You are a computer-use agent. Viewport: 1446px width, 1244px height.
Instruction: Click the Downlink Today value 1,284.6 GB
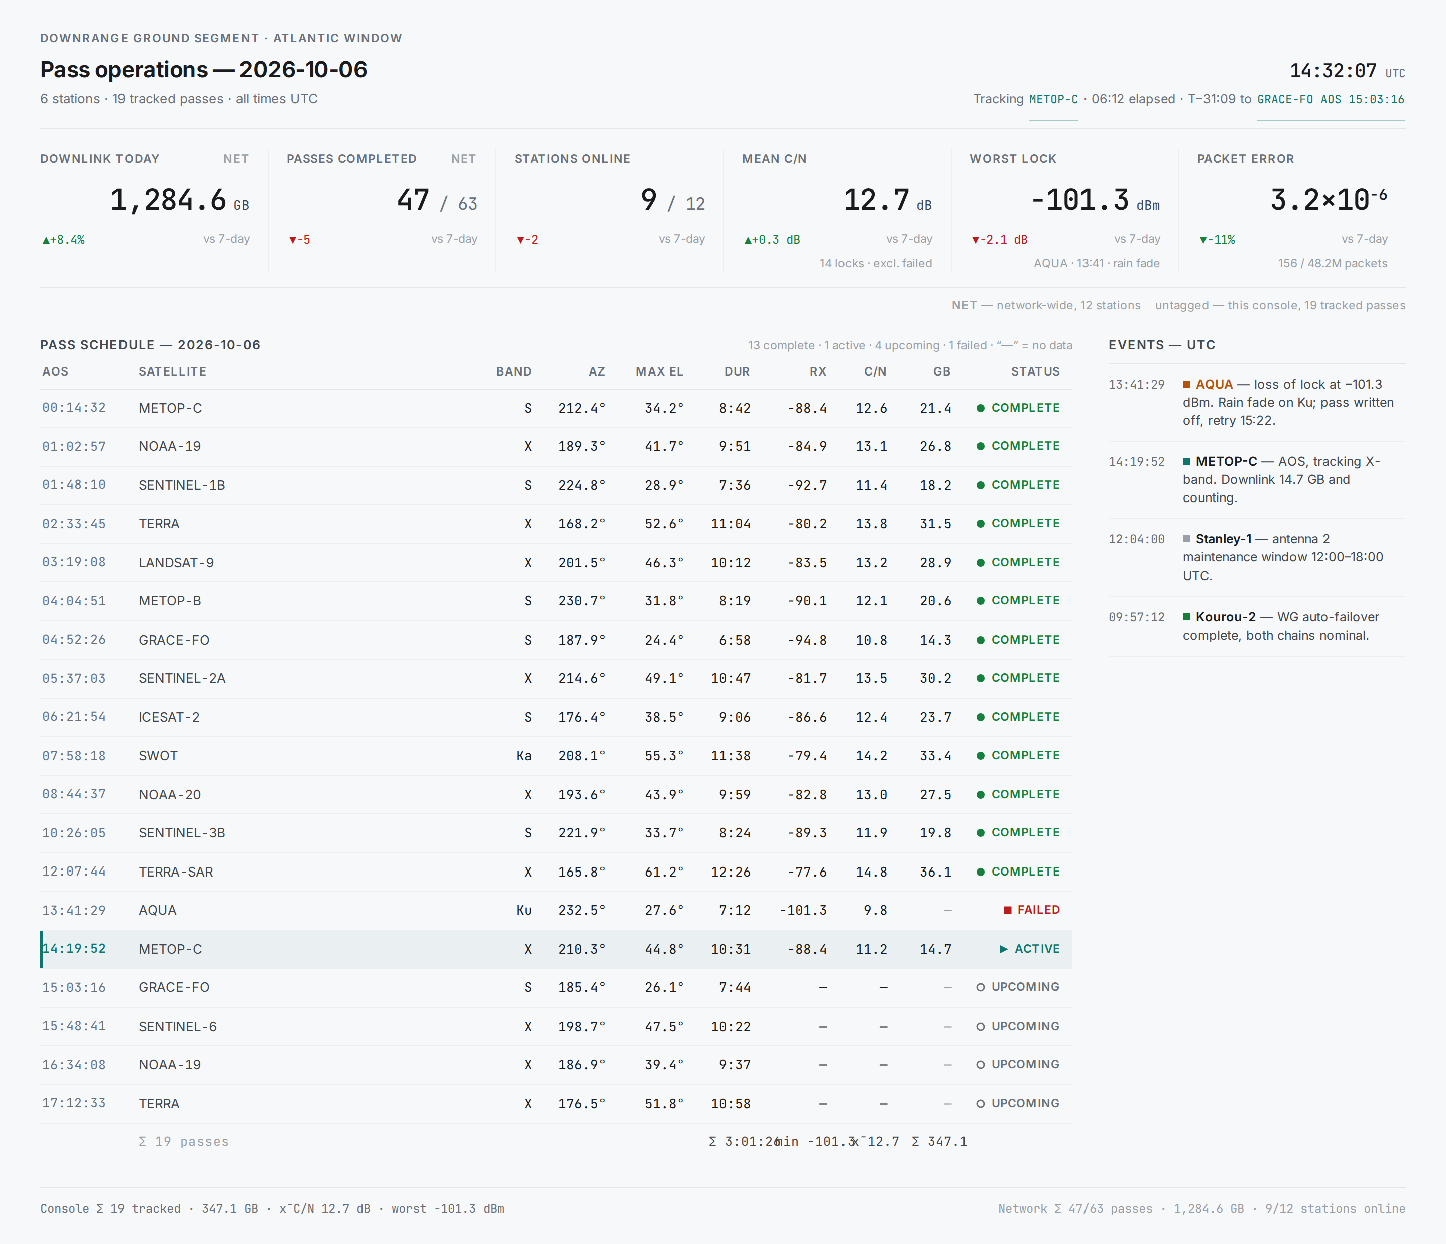pyautogui.click(x=179, y=200)
